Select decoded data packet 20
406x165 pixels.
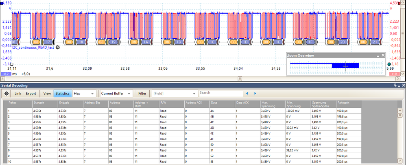point(342,42)
